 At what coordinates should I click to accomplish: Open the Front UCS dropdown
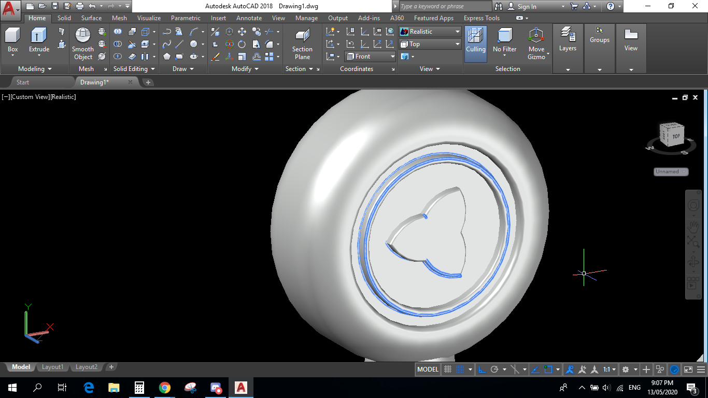pyautogui.click(x=370, y=56)
